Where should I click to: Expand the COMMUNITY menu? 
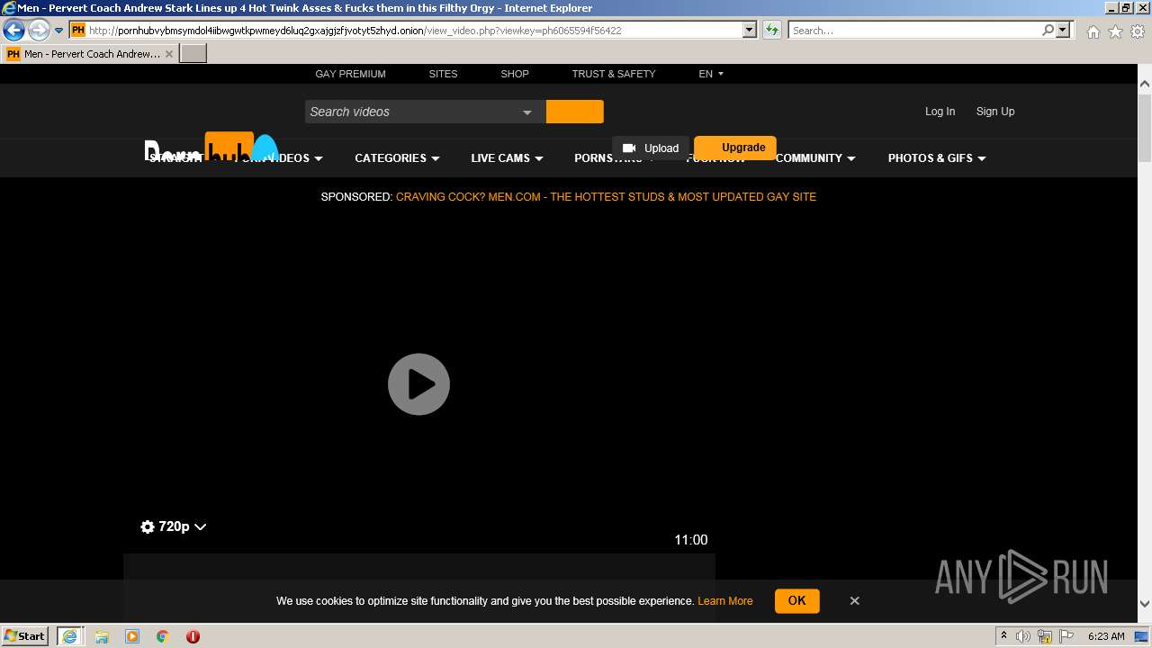pos(815,158)
